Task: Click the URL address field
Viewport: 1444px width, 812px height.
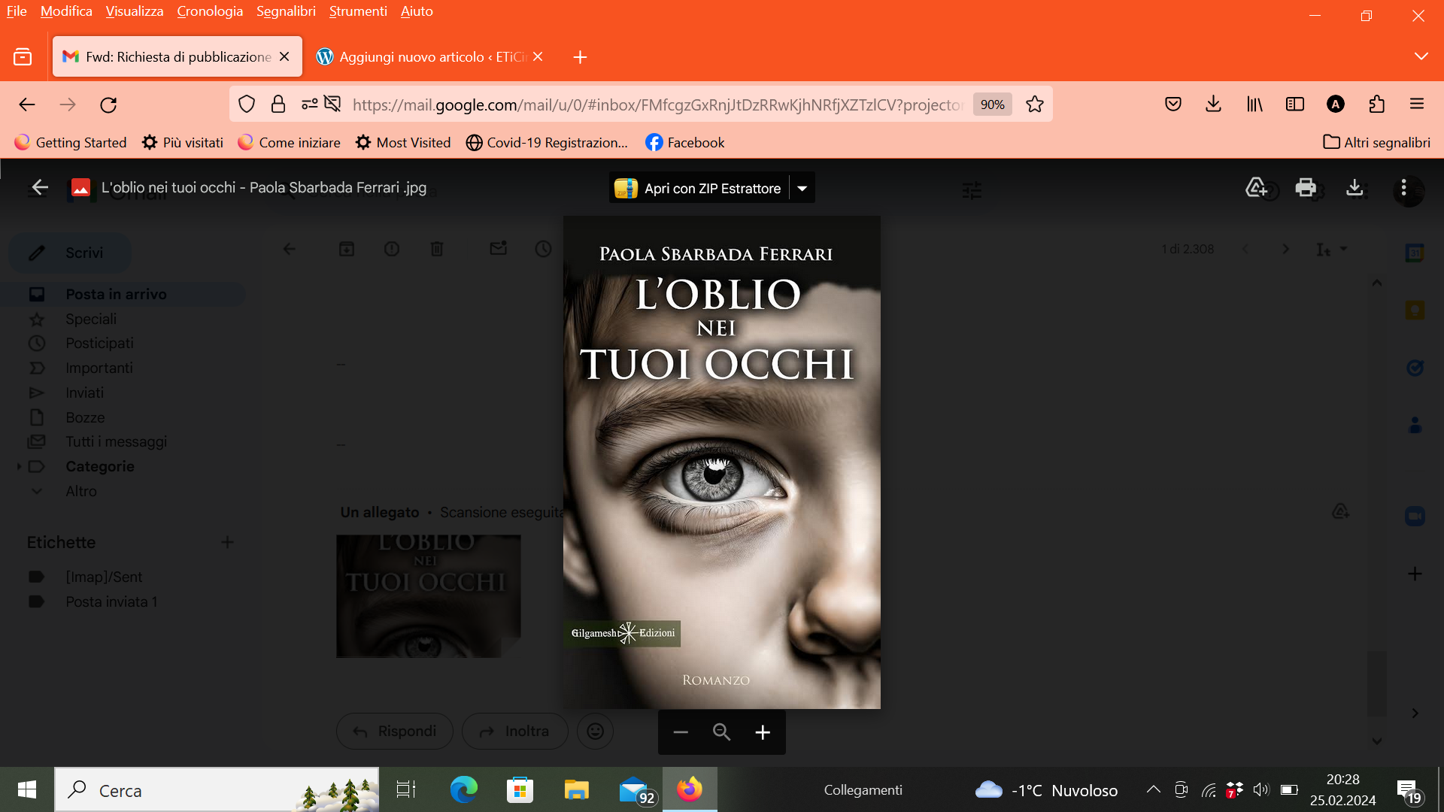Action: click(x=658, y=105)
